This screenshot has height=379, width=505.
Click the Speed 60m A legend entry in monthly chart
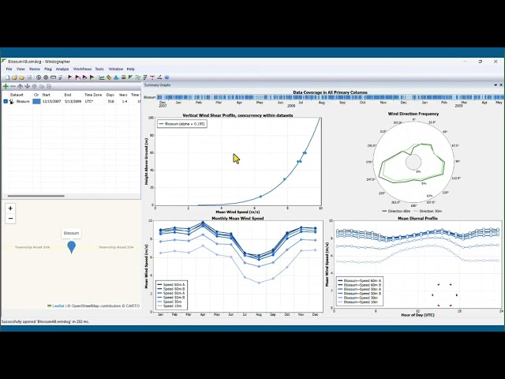(170, 285)
